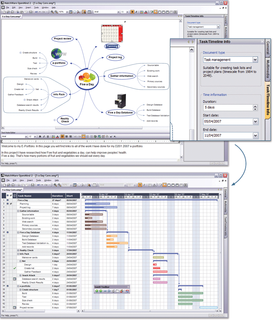This screenshot has height=320, width=275.
Task: Open Arial font dropdown in Text Note Editor
Action: pos(26,137)
